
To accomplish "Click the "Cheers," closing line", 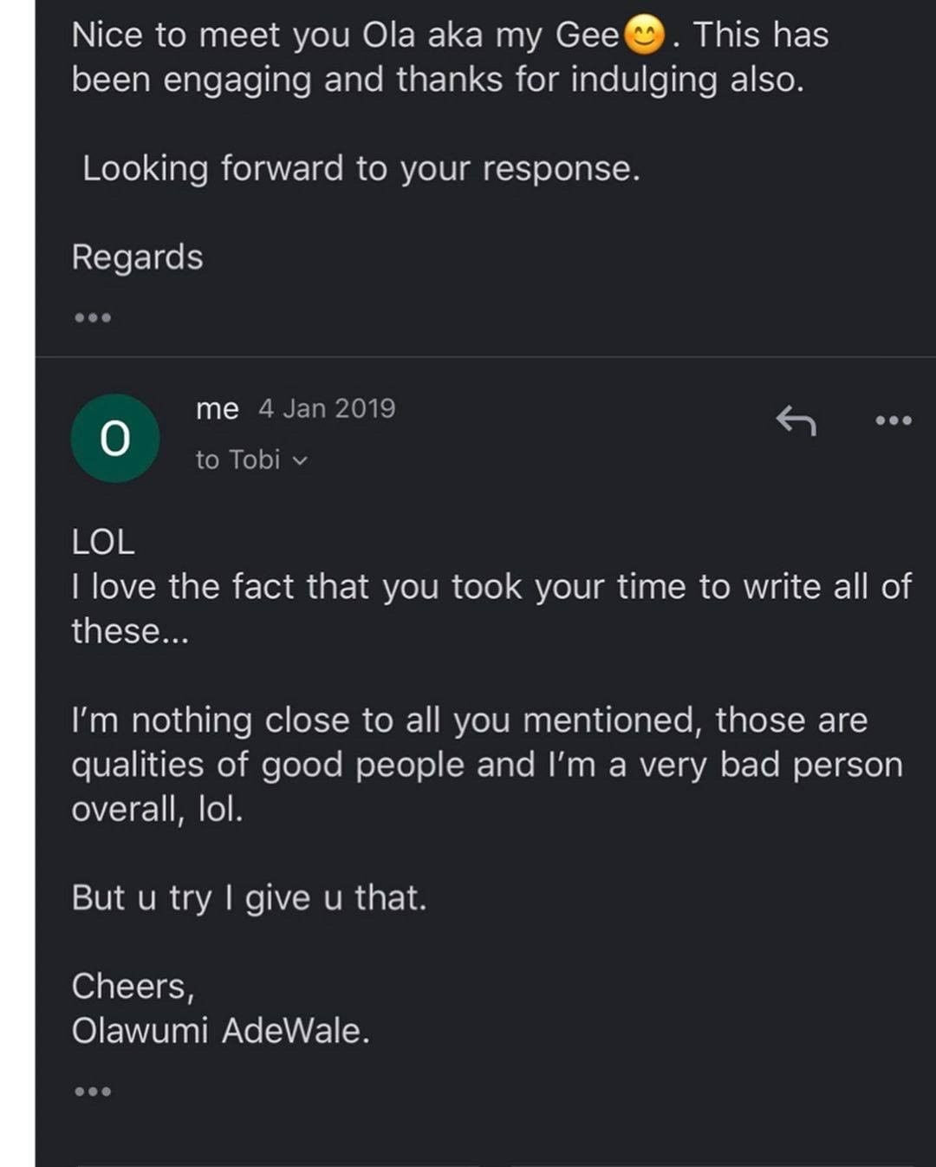I will pyautogui.click(x=133, y=987).
